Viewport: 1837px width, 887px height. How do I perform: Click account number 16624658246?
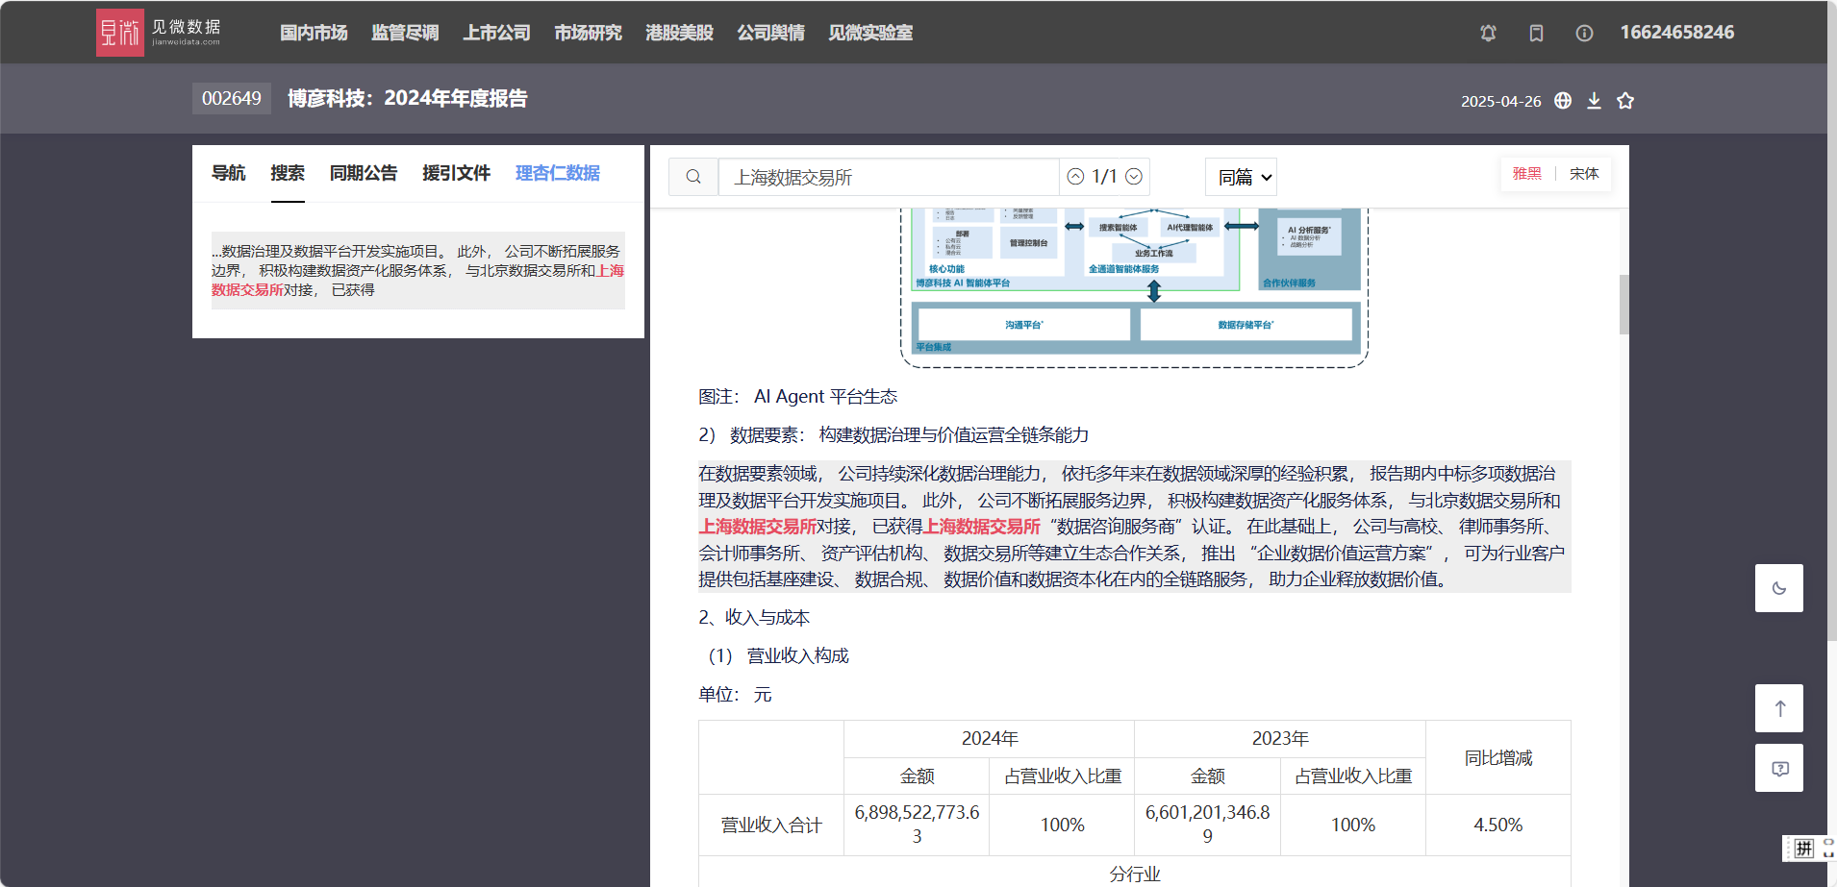coord(1676,33)
